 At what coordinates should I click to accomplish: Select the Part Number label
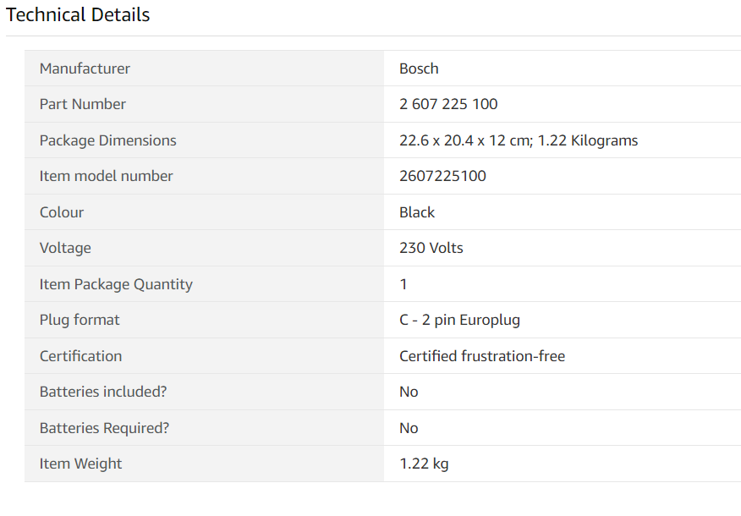83,104
